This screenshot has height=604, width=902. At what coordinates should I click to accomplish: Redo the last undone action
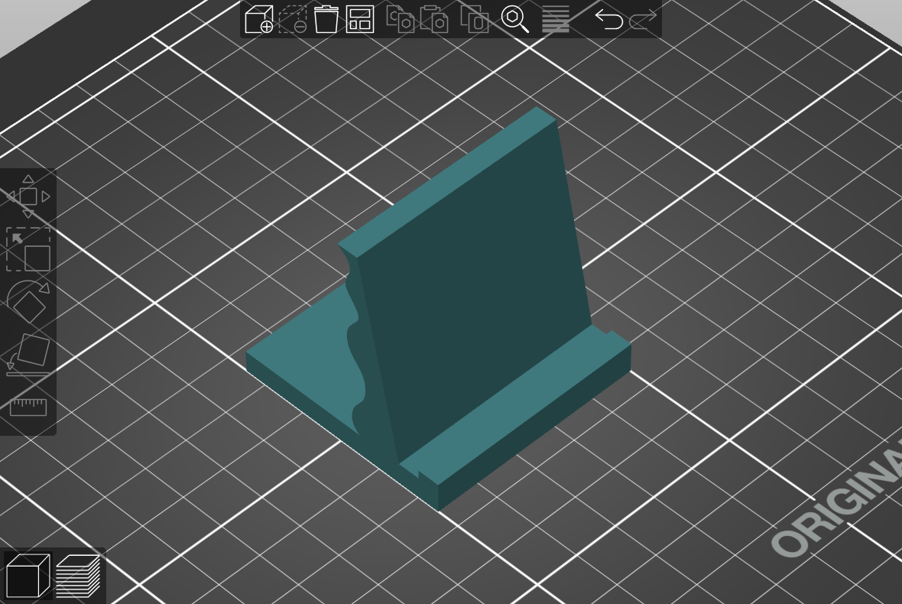point(643,20)
